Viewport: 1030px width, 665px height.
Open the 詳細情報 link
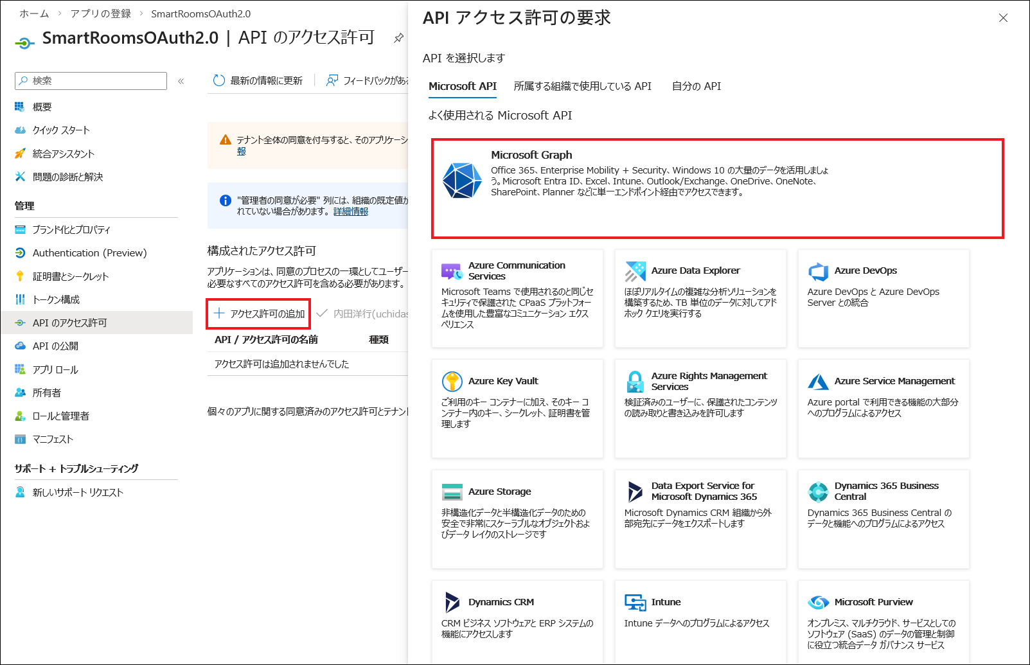tap(350, 211)
